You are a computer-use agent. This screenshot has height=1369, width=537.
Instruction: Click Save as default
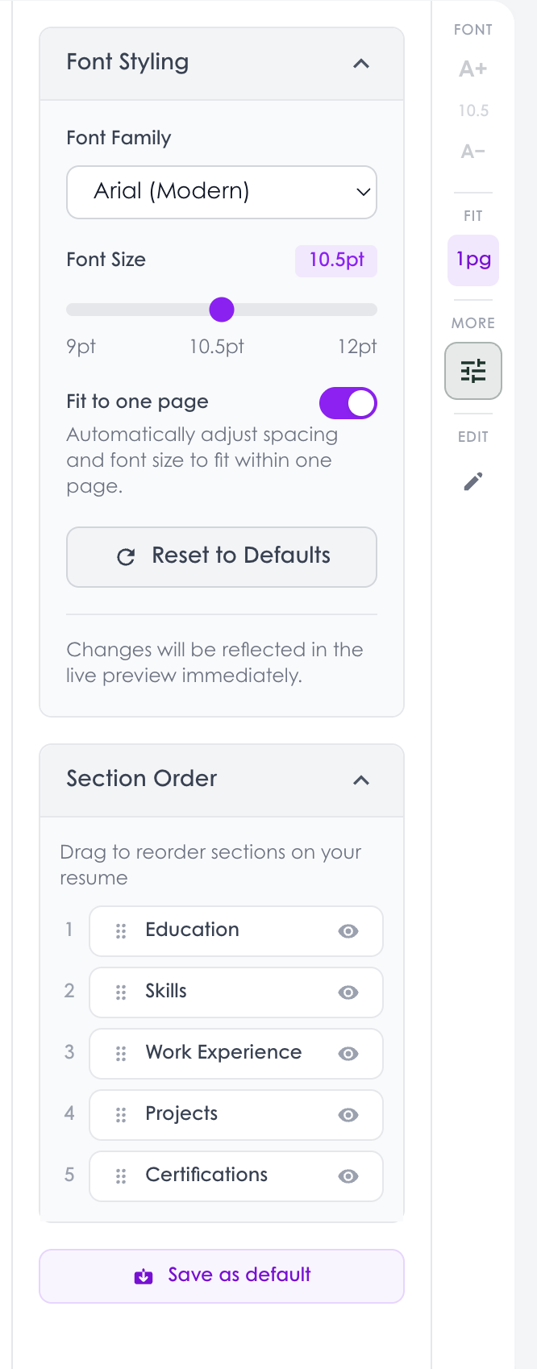coord(222,1275)
